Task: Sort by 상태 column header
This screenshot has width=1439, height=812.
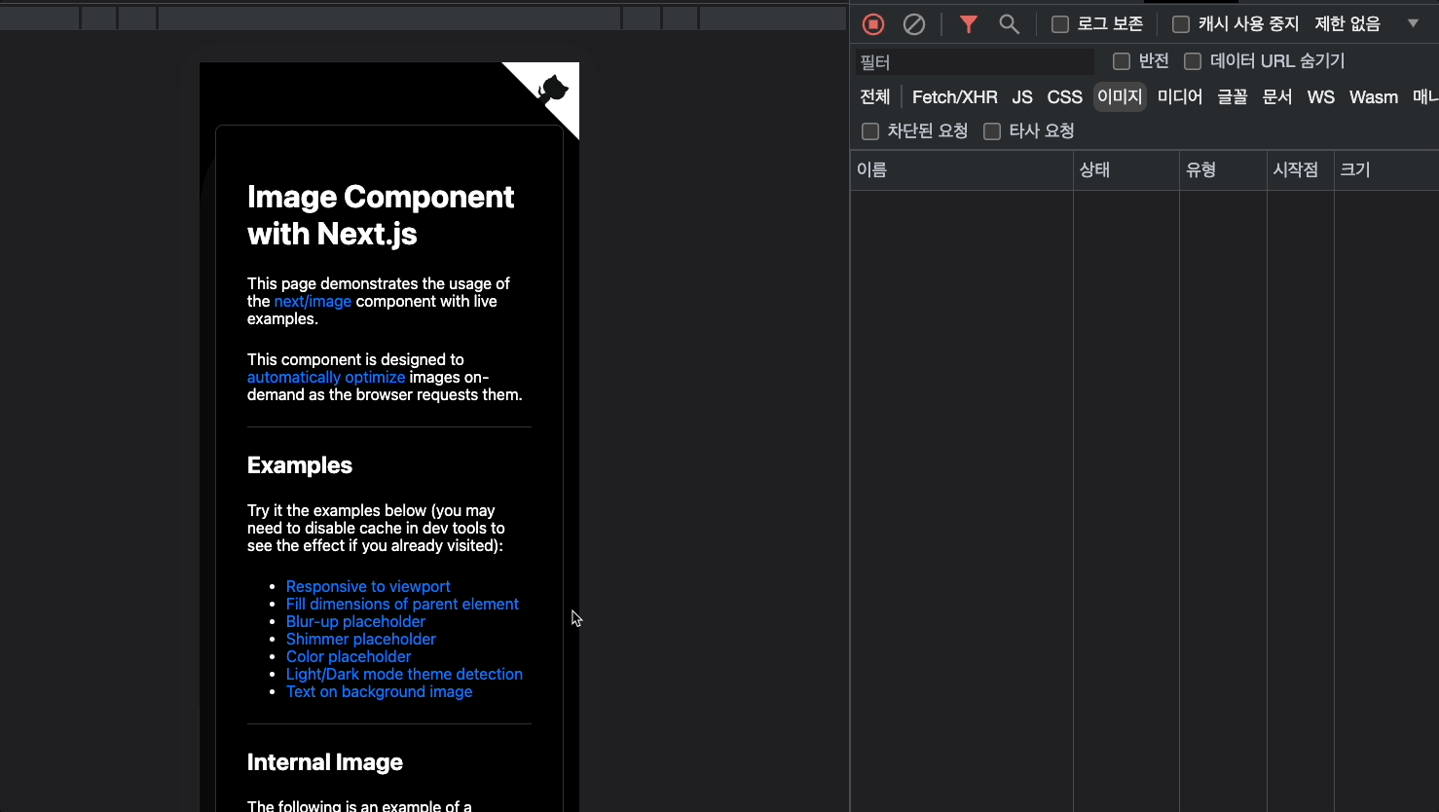Action: tap(1126, 170)
